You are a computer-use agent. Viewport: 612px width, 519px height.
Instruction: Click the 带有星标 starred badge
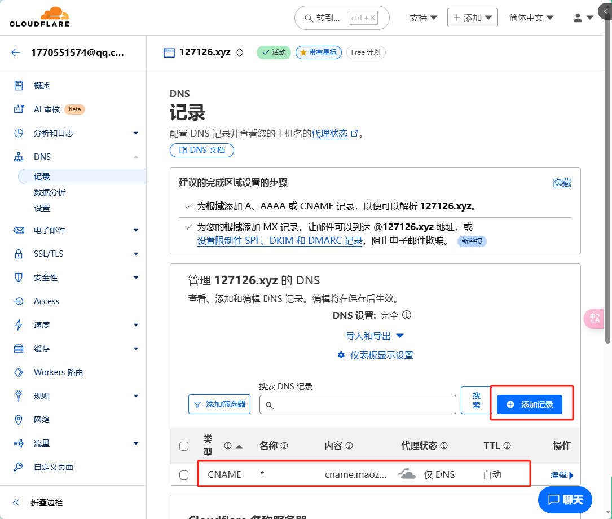pos(319,52)
